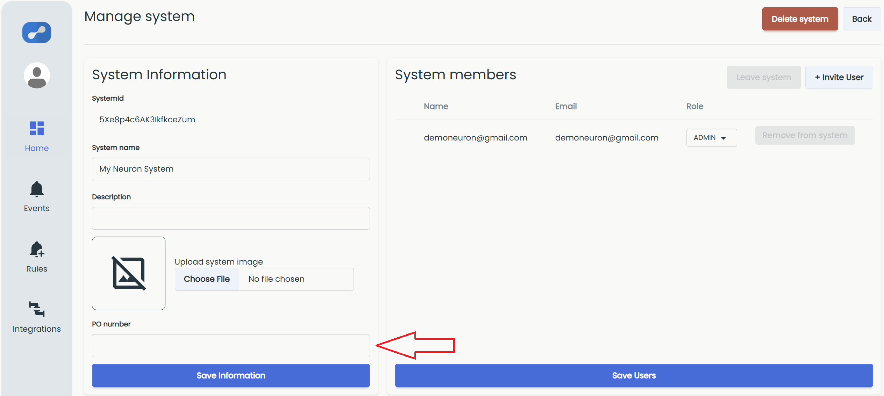Focus the PO number input field
884x396 pixels.
231,346
